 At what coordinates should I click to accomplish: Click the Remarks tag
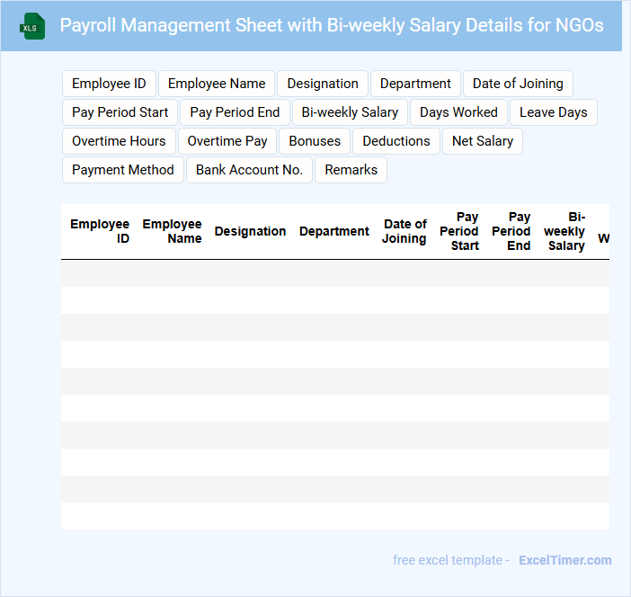coord(351,170)
